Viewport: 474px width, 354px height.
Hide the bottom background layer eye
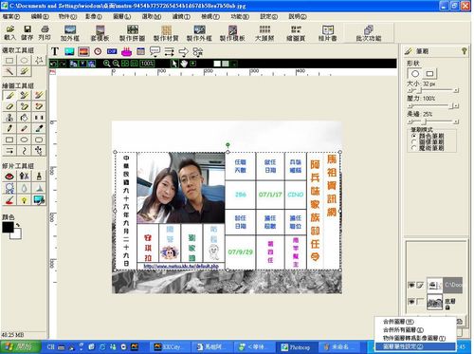click(x=411, y=301)
